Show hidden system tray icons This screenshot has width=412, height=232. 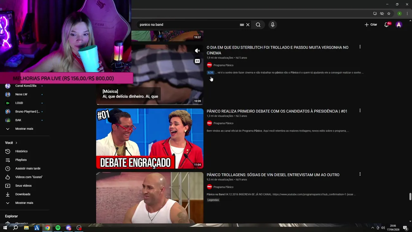coord(373,228)
